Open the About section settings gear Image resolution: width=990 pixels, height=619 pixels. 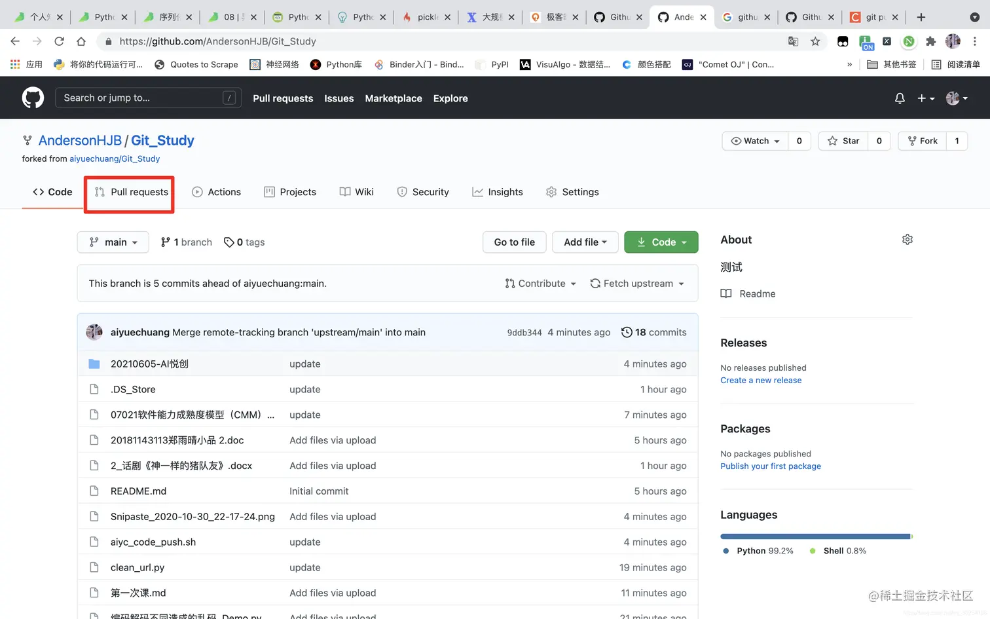[907, 240]
